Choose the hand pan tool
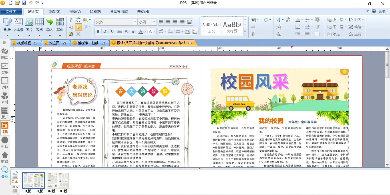Image resolution: width=390 pixels, height=195 pixels. coord(78,20)
